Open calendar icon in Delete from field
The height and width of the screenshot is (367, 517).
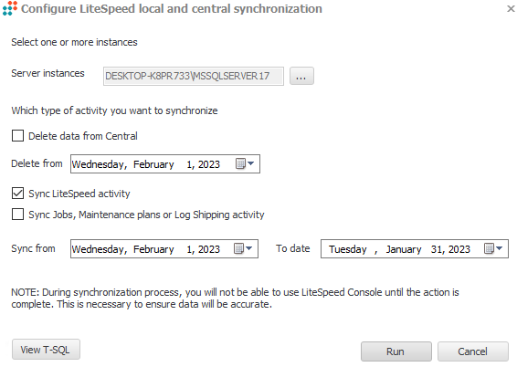[x=240, y=163]
